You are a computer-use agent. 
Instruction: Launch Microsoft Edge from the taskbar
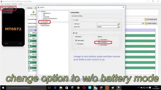point(55,88)
